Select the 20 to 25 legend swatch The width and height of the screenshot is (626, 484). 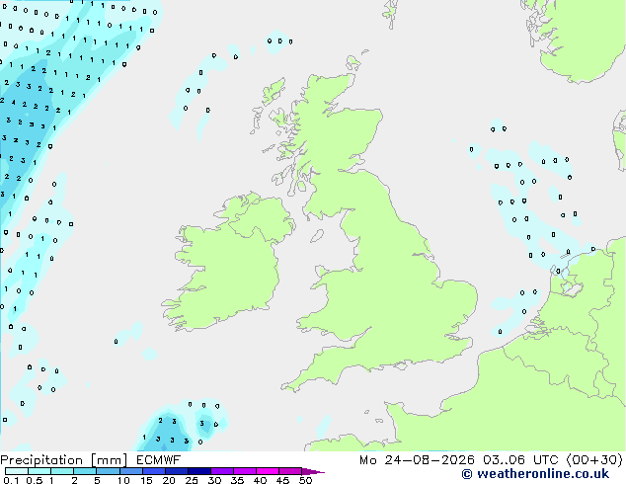(x=176, y=471)
